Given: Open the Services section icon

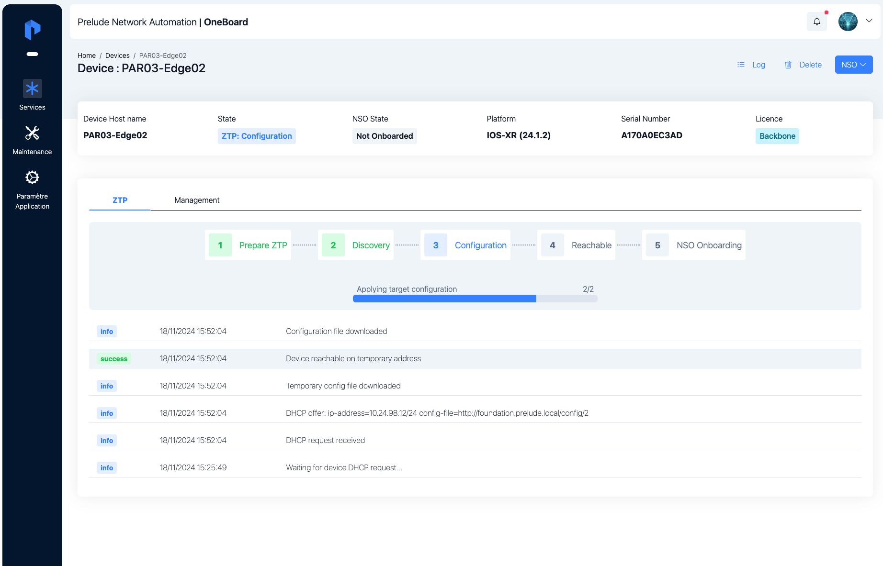Looking at the screenshot, I should (32, 89).
